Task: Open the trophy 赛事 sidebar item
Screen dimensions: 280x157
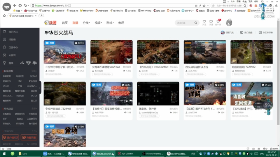Action: [8, 63]
